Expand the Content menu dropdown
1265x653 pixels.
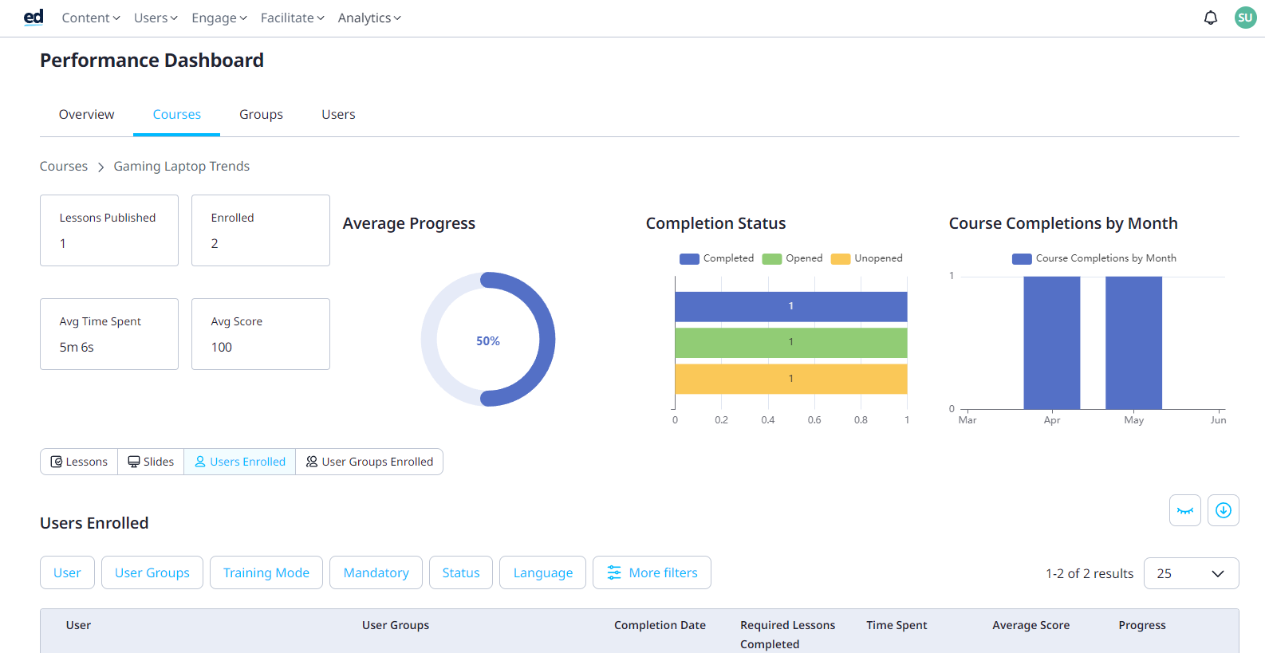click(x=90, y=18)
